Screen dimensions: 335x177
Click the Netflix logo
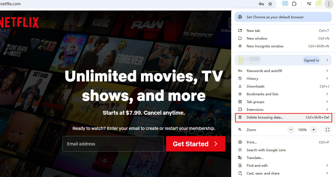coord(19,22)
